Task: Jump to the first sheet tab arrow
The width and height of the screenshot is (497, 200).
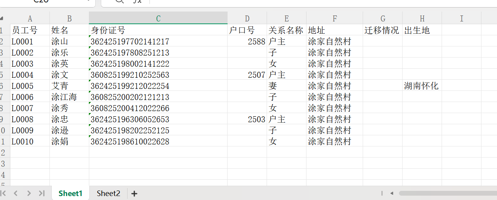Action: point(3,193)
